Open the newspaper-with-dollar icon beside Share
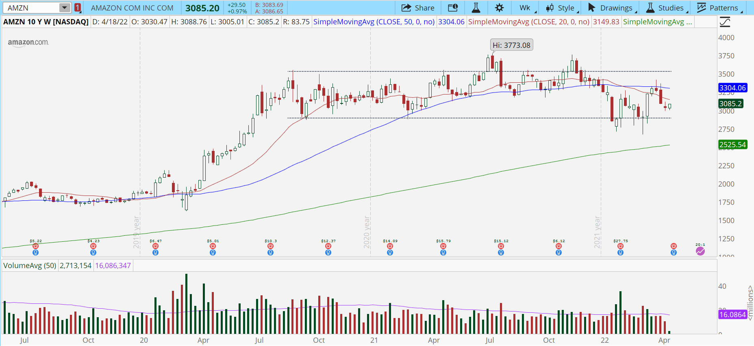This screenshot has height=346, width=754. [453, 8]
